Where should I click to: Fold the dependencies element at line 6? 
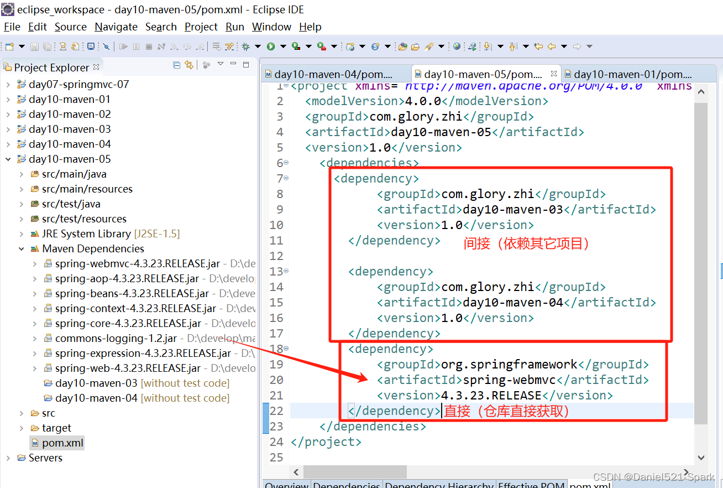[286, 163]
